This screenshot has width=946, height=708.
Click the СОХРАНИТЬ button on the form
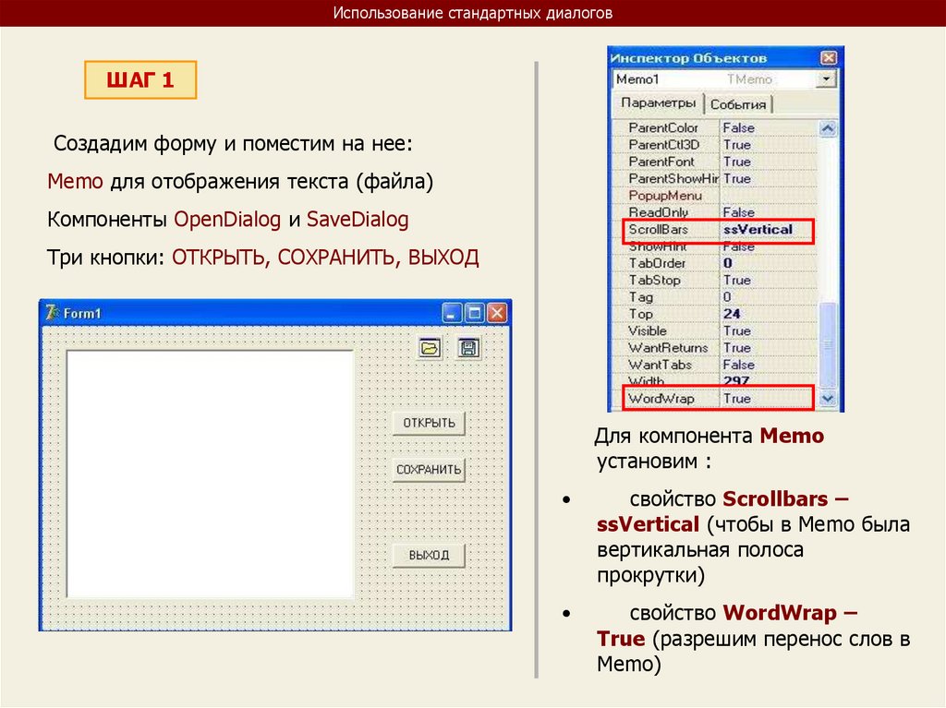(429, 469)
